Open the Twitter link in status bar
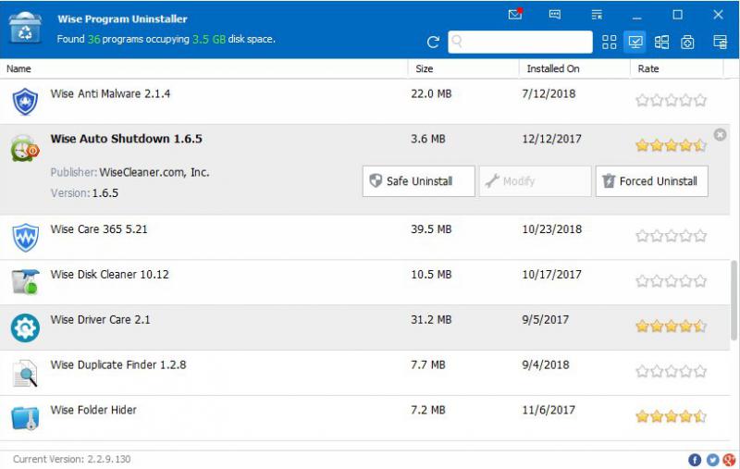 tap(711, 460)
